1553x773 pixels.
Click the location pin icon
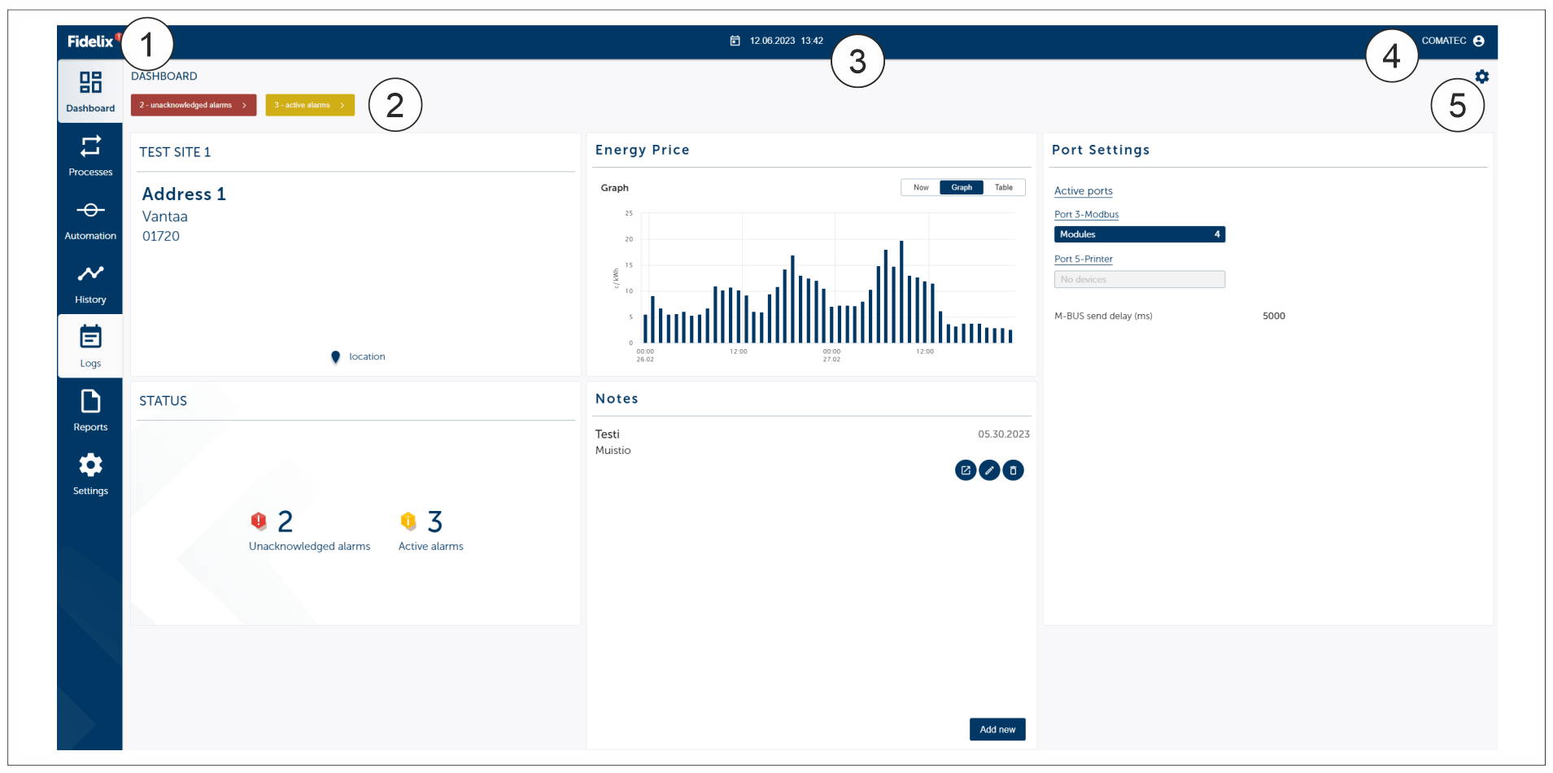(x=335, y=357)
